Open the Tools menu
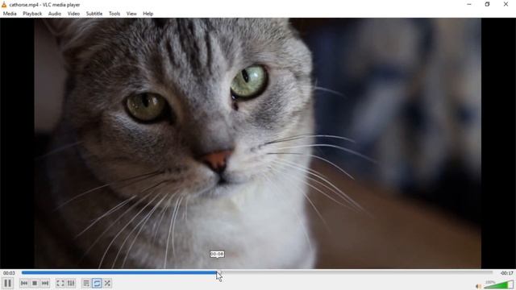This screenshot has height=290, width=516. pos(114,14)
